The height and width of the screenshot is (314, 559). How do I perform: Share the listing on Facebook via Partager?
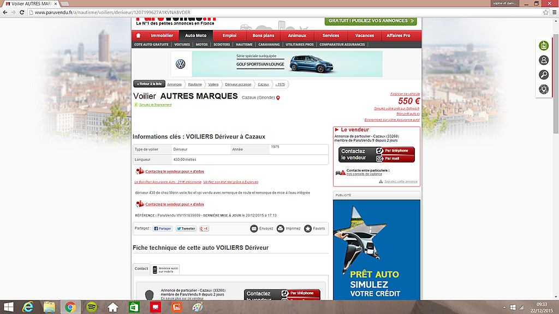click(163, 228)
